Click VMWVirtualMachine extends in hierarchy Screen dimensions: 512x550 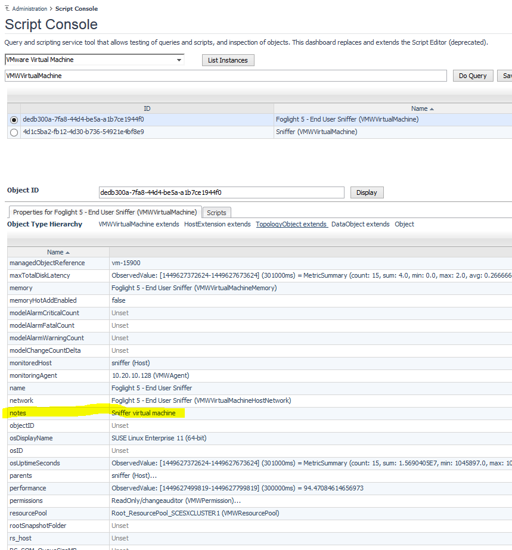[x=139, y=224]
